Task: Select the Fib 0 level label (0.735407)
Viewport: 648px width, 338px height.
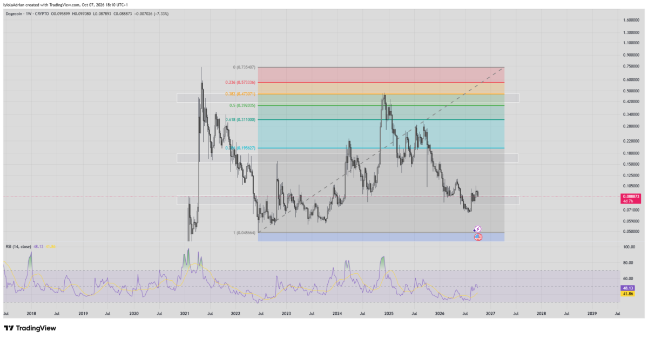Action: point(245,67)
